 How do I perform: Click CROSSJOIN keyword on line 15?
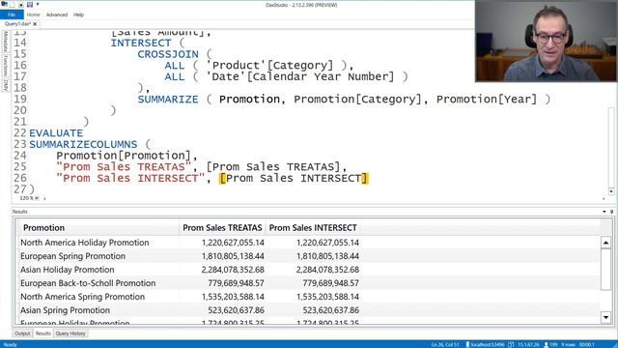coord(168,54)
